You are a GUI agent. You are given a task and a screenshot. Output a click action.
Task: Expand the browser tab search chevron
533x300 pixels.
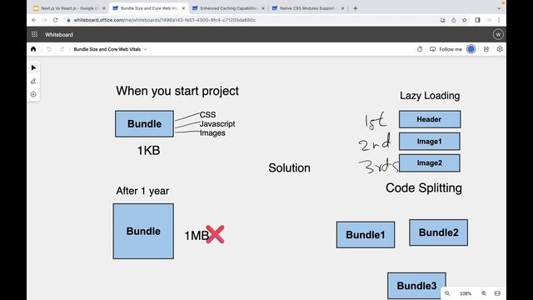point(499,8)
